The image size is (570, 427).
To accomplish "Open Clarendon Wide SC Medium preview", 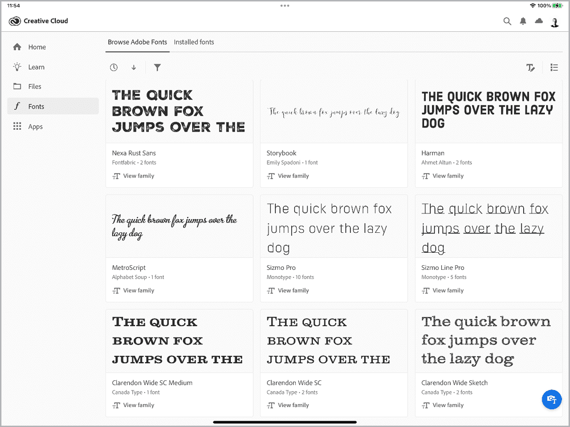I will [179, 341].
